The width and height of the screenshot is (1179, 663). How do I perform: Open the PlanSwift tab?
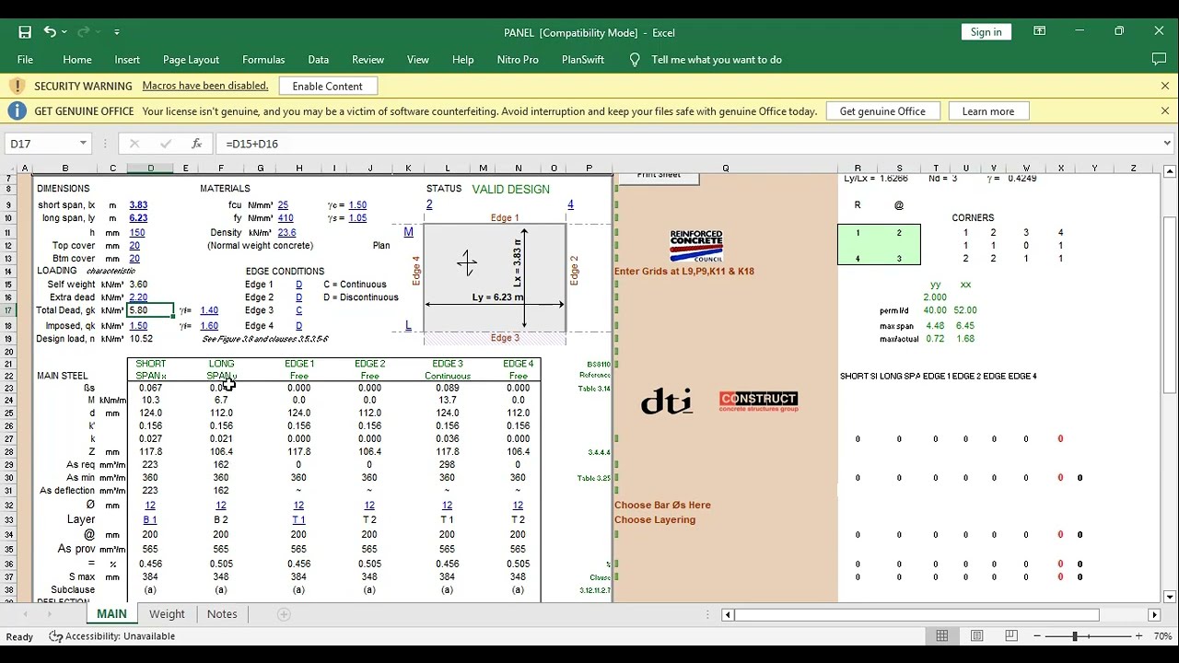pyautogui.click(x=583, y=60)
